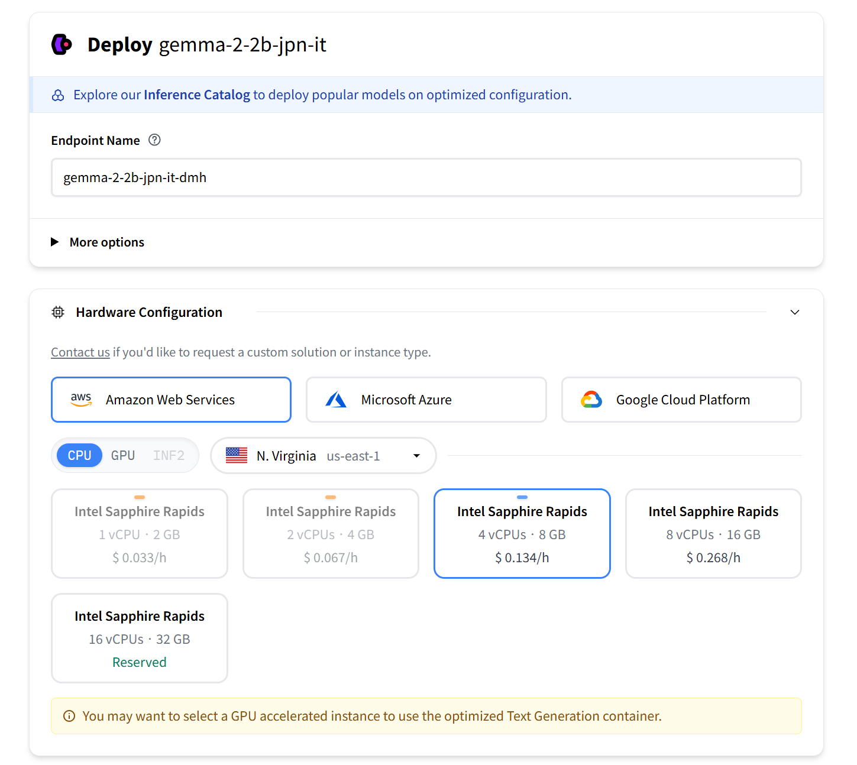This screenshot has height=765, width=857.
Task: Click the Hardware Configuration chip icon
Action: (58, 312)
